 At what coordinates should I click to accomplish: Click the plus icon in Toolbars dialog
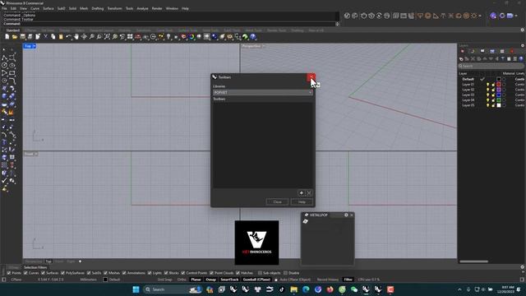coord(302,193)
